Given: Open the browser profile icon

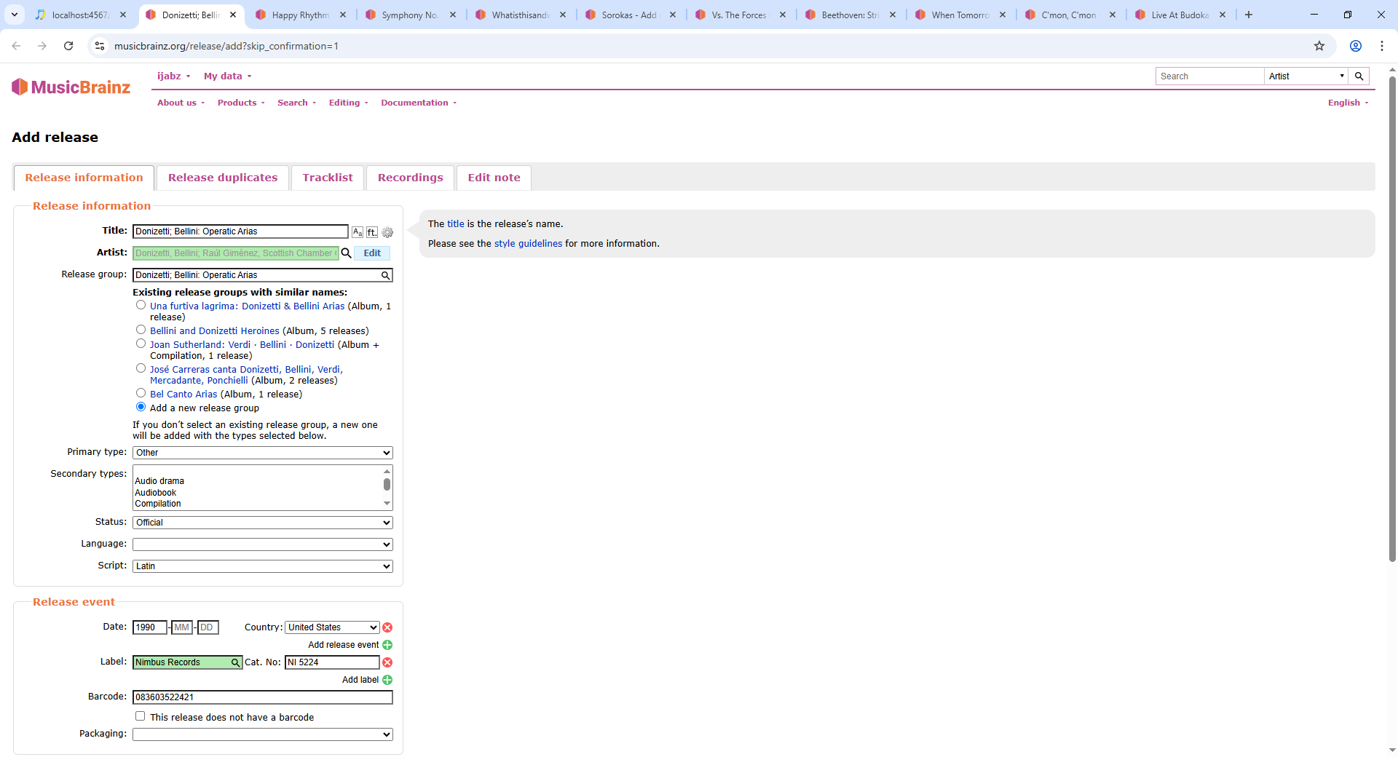Looking at the screenshot, I should tap(1356, 46).
